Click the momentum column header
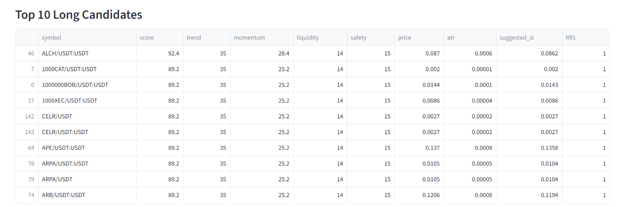The width and height of the screenshot is (642, 207). pyautogui.click(x=249, y=37)
